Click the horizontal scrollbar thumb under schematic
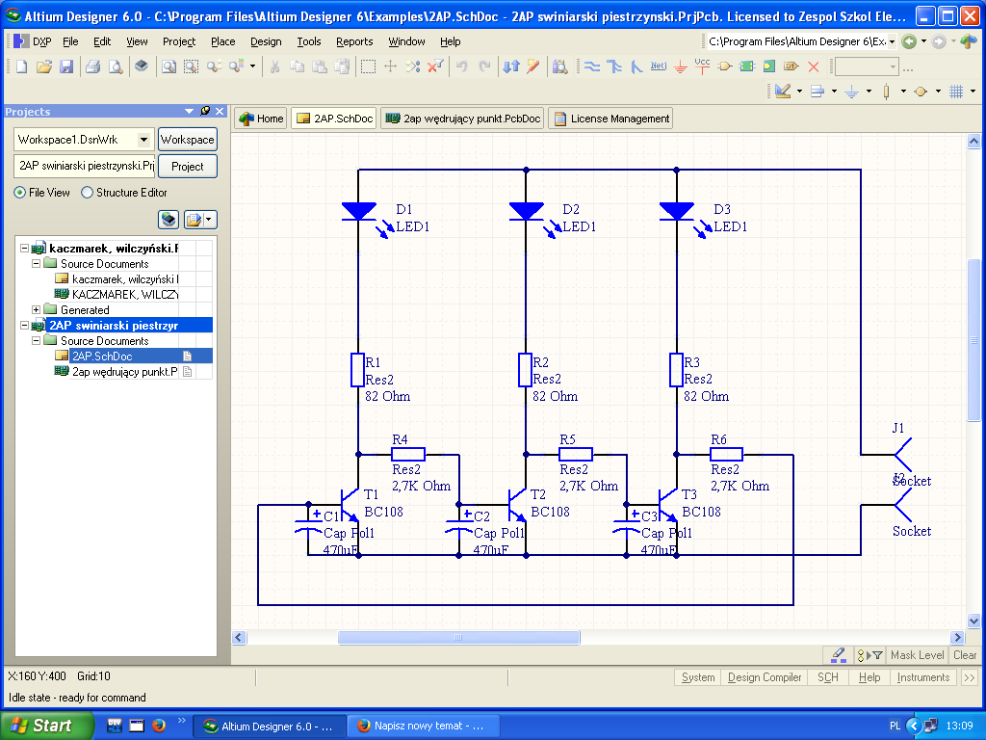986x740 pixels. [x=458, y=638]
